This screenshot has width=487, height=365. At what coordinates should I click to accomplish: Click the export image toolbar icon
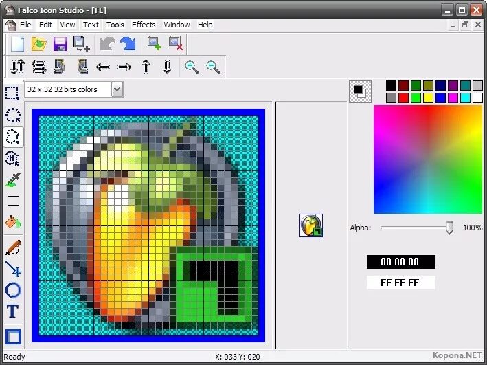point(81,44)
